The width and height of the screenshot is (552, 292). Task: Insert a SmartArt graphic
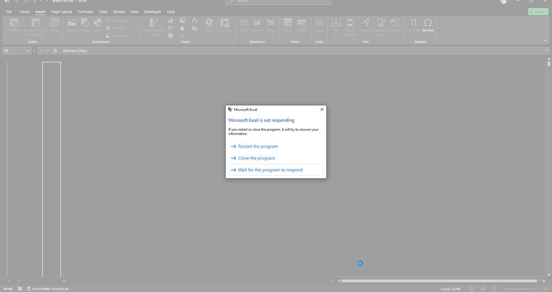pos(116,28)
